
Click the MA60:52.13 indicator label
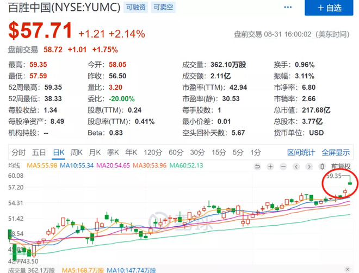coord(186,165)
